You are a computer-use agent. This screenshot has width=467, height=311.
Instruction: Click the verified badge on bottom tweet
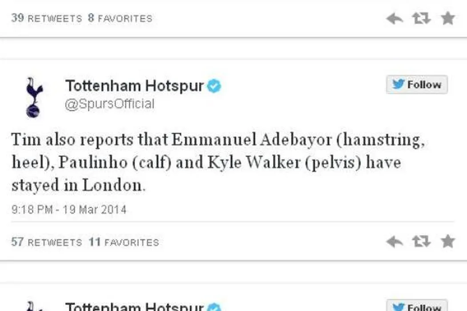pyautogui.click(x=214, y=307)
